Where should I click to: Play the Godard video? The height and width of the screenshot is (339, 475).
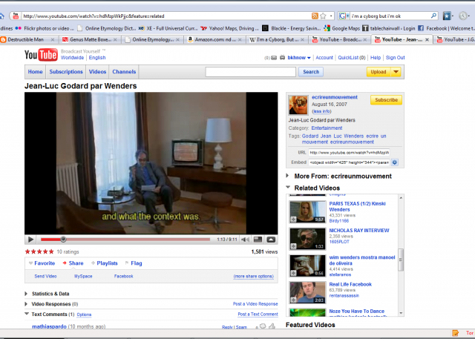(x=30, y=240)
